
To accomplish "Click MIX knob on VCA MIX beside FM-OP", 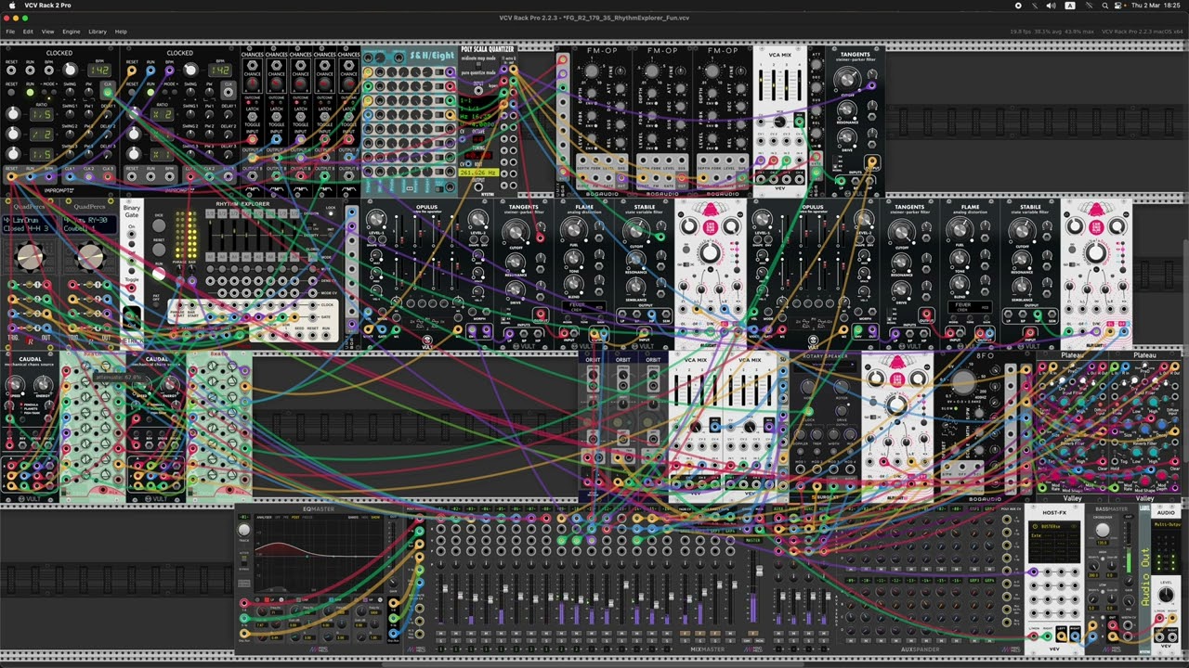I will tap(780, 121).
